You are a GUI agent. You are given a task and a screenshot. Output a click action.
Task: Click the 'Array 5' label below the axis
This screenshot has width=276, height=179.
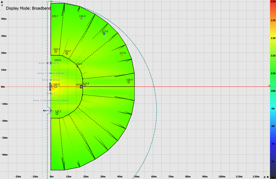[51, 93]
